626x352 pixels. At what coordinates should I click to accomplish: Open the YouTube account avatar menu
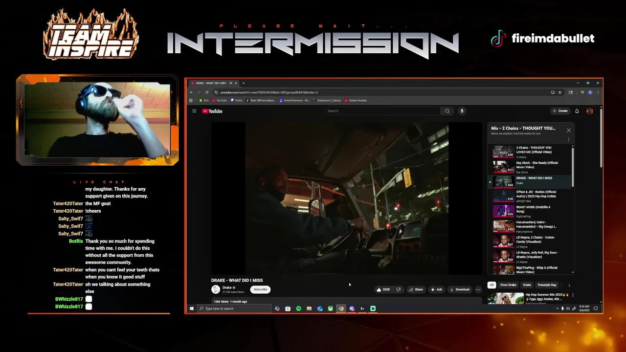pyautogui.click(x=590, y=111)
